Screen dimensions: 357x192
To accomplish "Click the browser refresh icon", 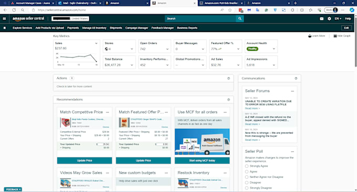I will 14,10.
